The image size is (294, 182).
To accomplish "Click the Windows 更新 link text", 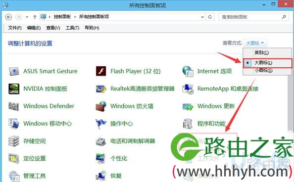I will click(x=216, y=106).
